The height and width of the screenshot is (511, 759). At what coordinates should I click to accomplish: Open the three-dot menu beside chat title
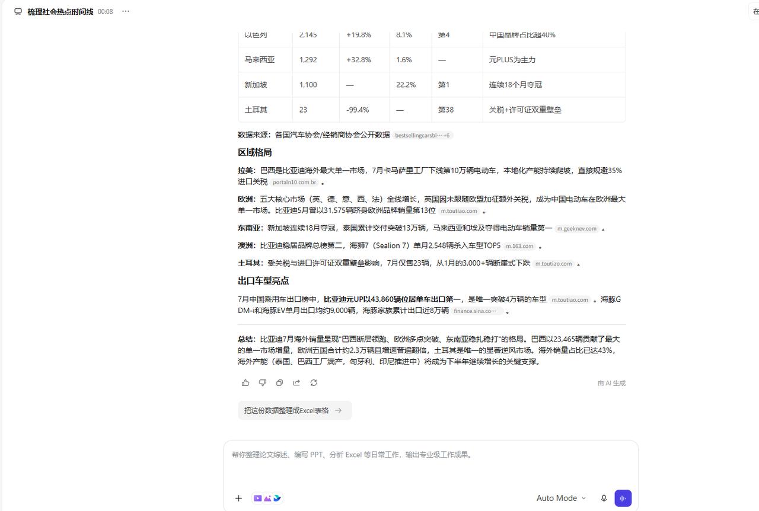126,11
